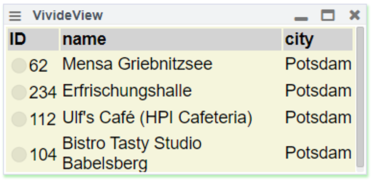This screenshot has height=183, width=374.
Task: Sort by the ID column header
Action: pos(18,39)
